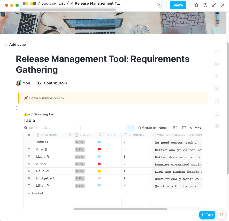Open the Columns selector

click(x=192, y=128)
